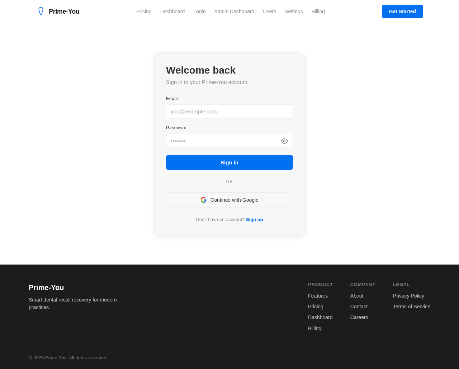Click the COMPANY footer column heading
This screenshot has width=459, height=369.
point(363,284)
